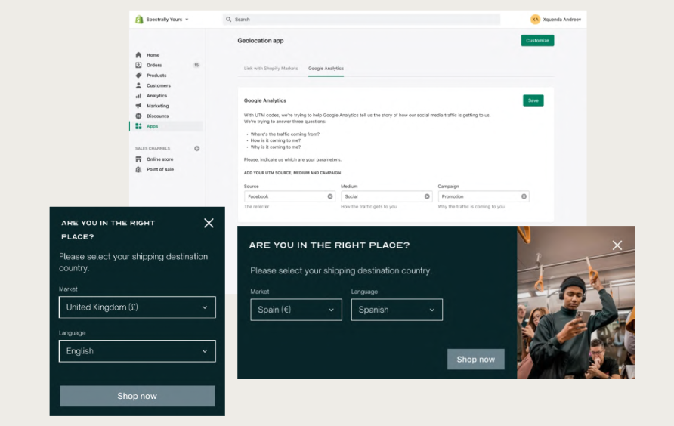Click the Save button in Google Analytics
674x426 pixels.
pos(533,100)
